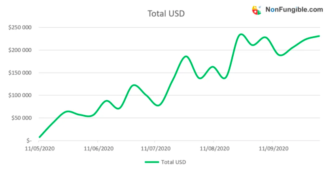Screen dimensions: 329x171
Task: Click the NonFungible.com logo icon
Action: coord(257,10)
